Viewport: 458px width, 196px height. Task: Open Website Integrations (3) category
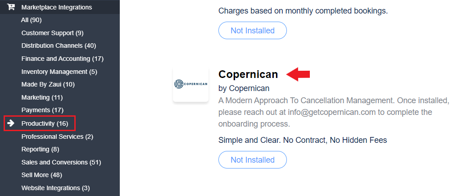pyautogui.click(x=55, y=188)
